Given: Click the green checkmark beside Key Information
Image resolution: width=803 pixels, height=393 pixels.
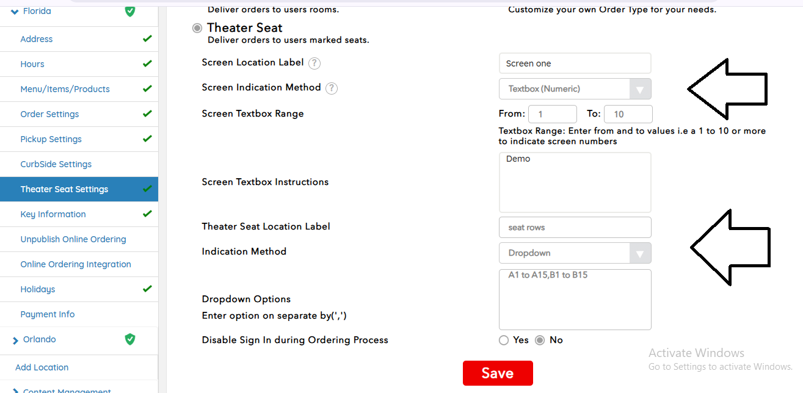Looking at the screenshot, I should 147,214.
